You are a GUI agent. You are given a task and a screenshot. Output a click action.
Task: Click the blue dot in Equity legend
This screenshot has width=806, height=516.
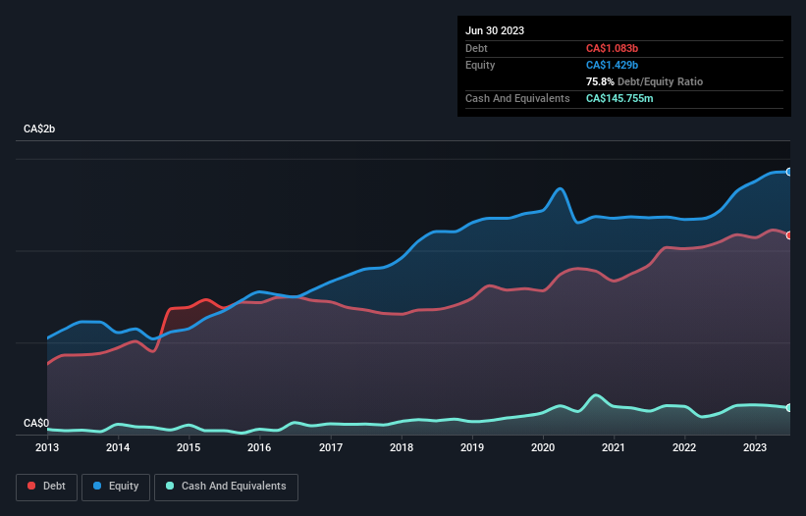pyautogui.click(x=97, y=486)
